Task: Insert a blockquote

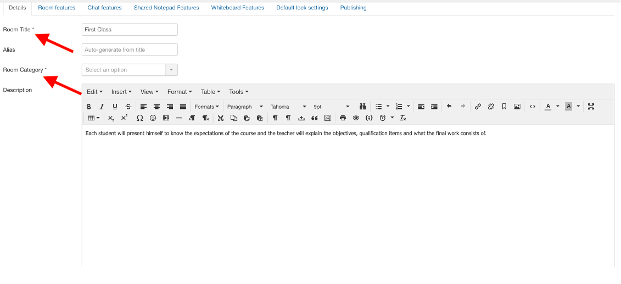Action: [x=315, y=118]
